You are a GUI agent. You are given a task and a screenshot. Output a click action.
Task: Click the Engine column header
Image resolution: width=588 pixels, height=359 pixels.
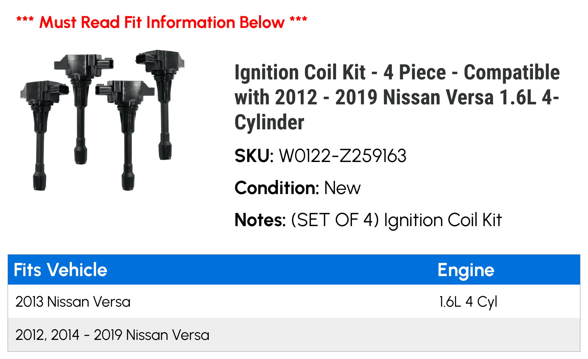click(466, 270)
